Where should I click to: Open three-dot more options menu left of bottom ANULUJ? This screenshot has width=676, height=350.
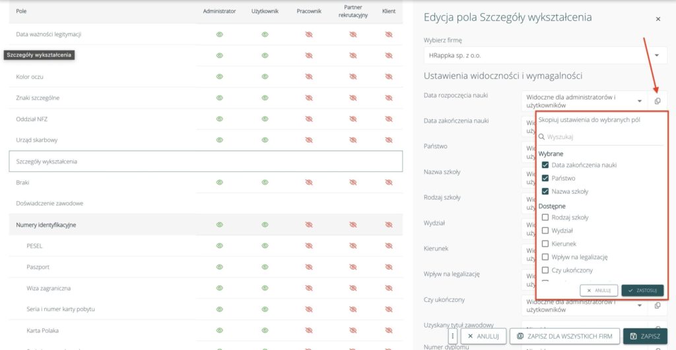(x=453, y=336)
